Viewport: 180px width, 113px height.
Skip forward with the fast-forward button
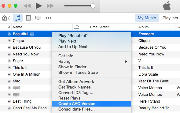coord(50,6)
